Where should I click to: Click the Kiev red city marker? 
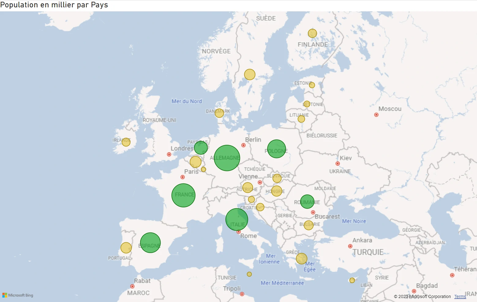tap(338, 164)
